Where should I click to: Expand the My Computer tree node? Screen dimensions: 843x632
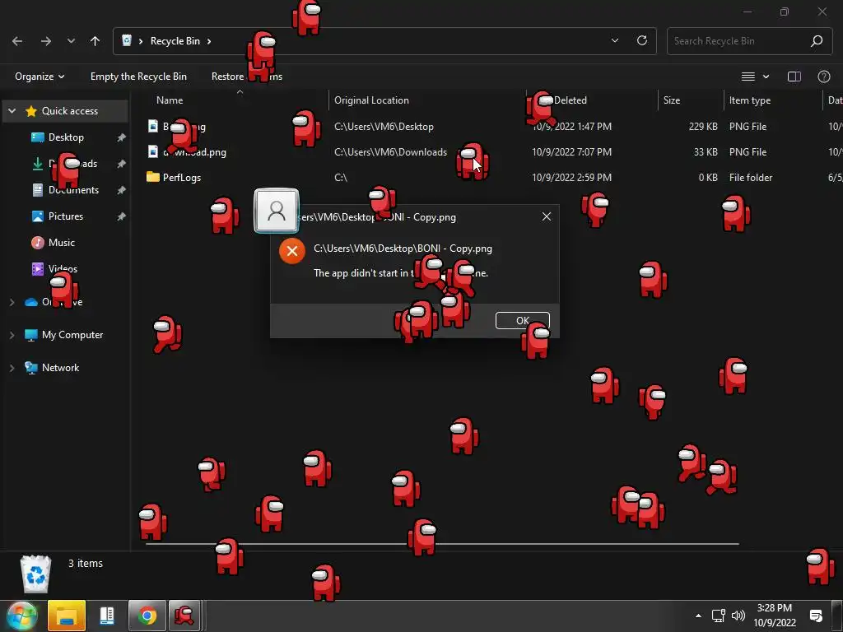pyautogui.click(x=12, y=335)
